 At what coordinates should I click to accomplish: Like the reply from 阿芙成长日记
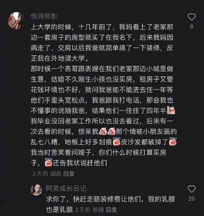[192, 189]
